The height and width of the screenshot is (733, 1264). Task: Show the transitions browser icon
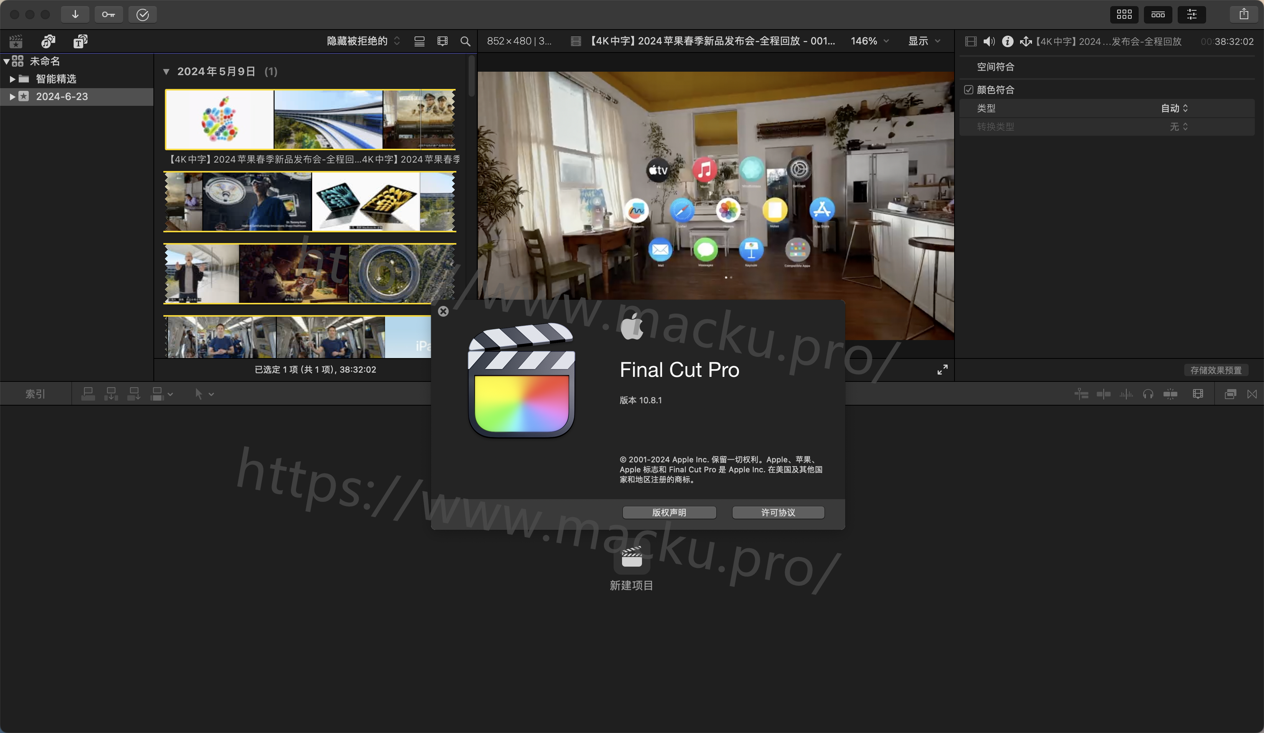tap(1252, 394)
